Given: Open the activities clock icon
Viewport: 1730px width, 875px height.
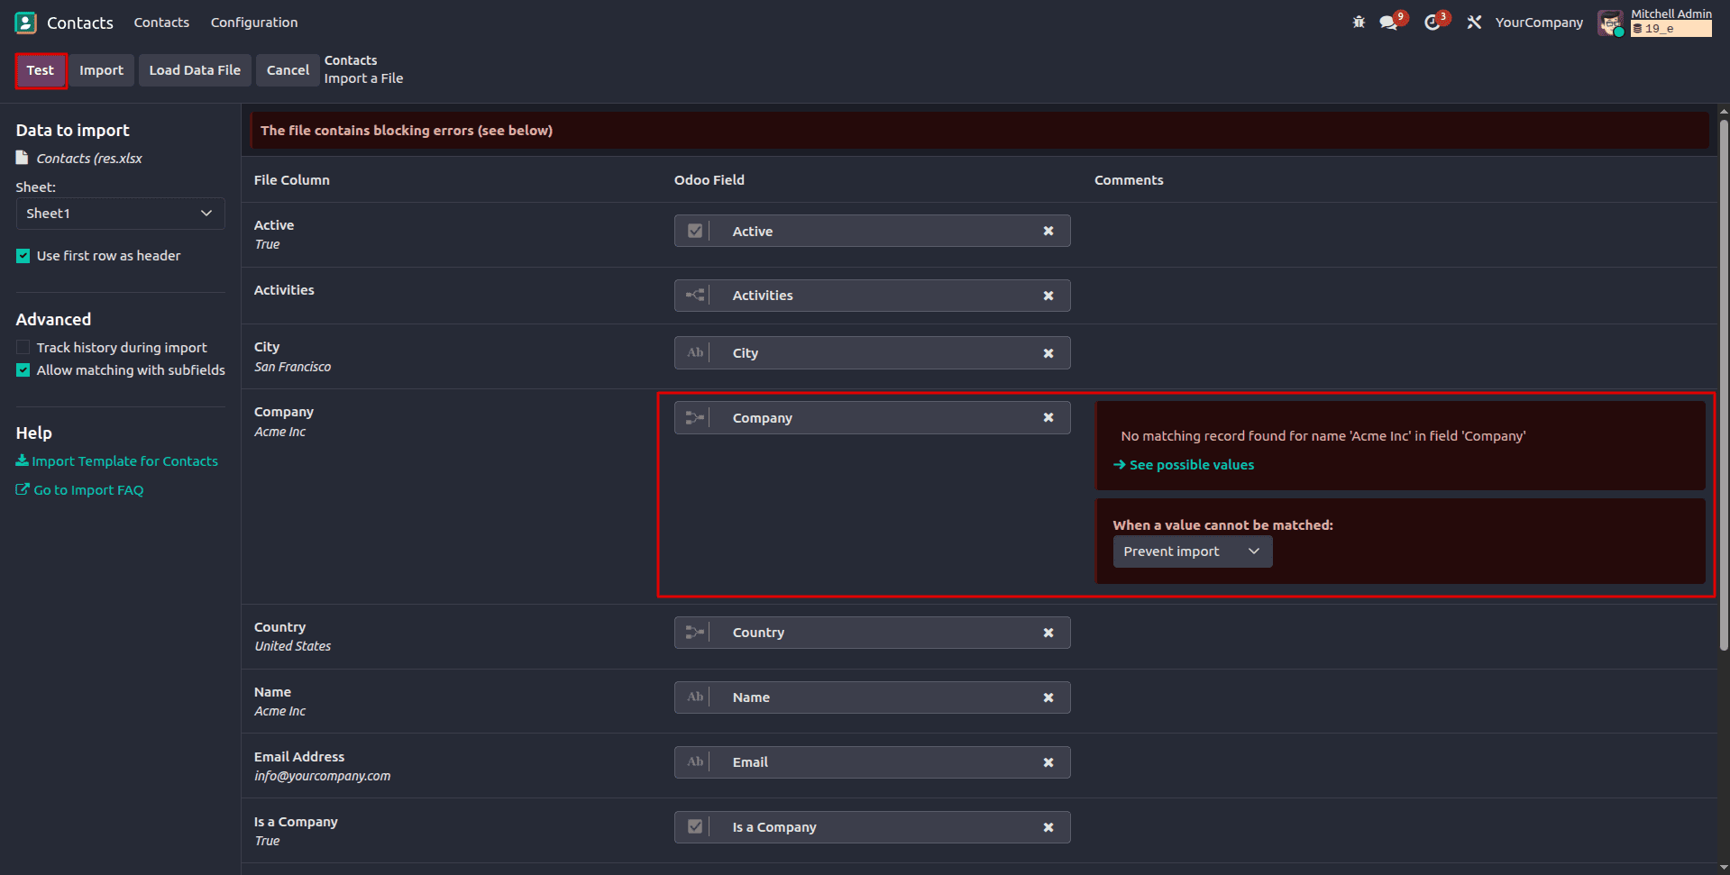Looking at the screenshot, I should click(1433, 23).
